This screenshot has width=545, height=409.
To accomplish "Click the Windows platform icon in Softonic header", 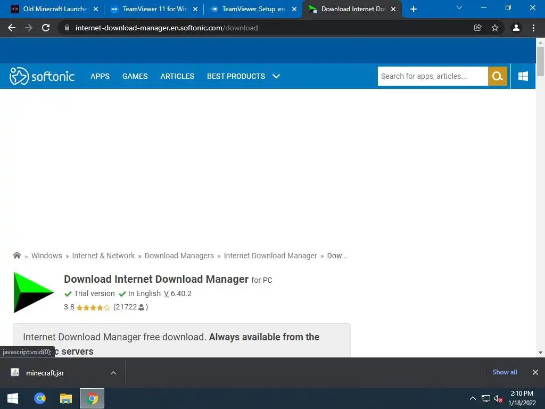I will (523, 76).
